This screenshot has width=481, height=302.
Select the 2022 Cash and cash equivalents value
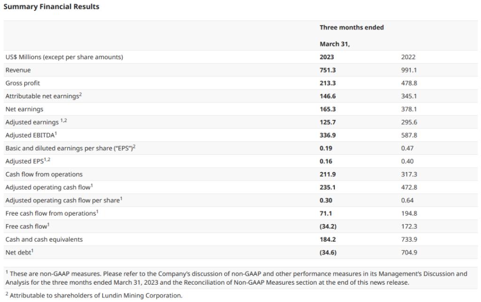pos(409,240)
